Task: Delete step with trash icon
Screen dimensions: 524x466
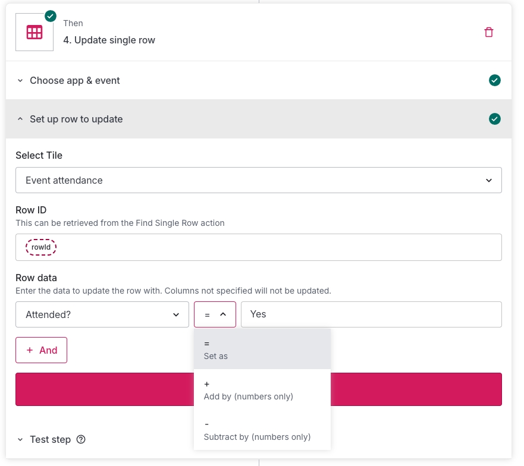Action: [x=489, y=32]
